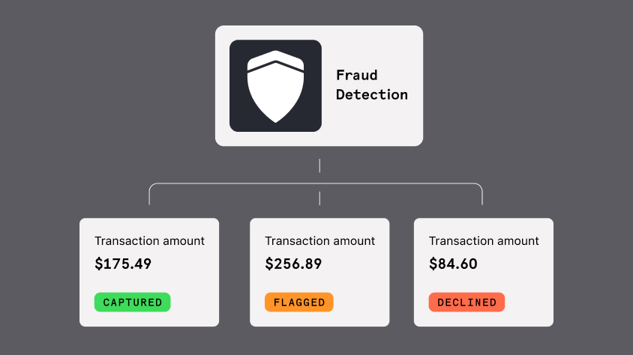Click the vertical connector below Fraud Detection

[319, 166]
